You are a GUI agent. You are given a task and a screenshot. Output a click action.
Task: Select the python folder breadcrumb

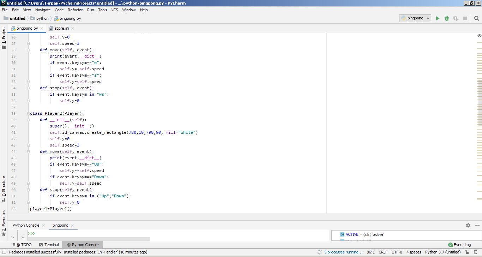[40, 18]
